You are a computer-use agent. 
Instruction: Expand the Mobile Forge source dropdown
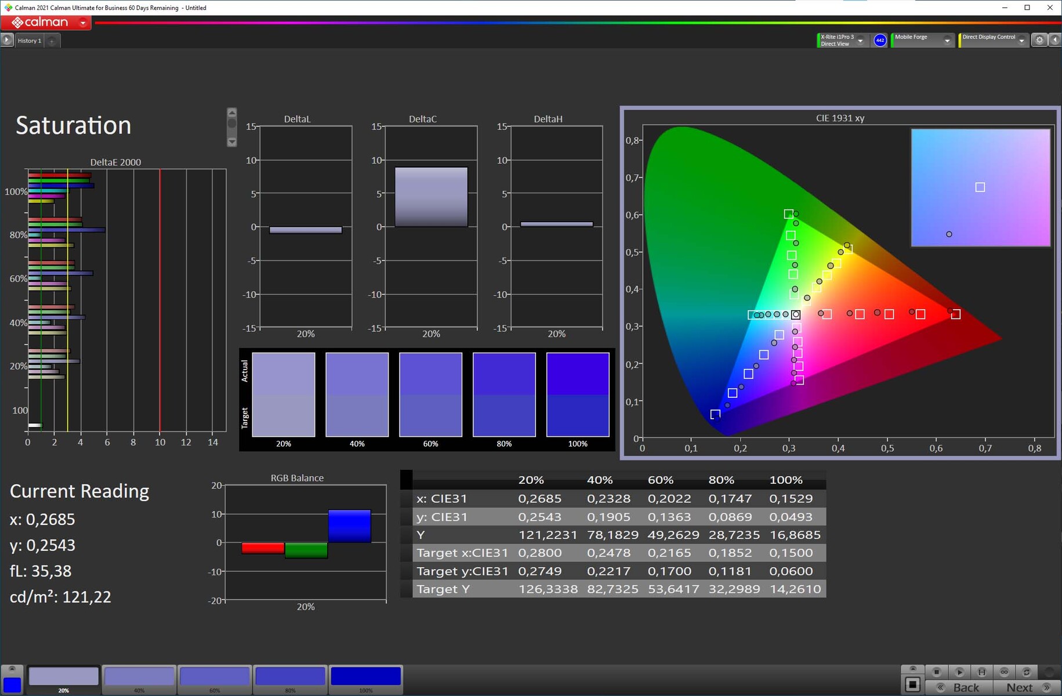(947, 41)
